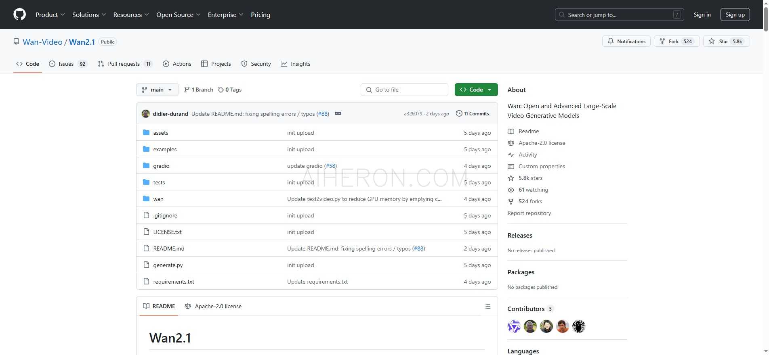Click the wan folder icon
Screen dimensions: 769x355
(x=146, y=198)
